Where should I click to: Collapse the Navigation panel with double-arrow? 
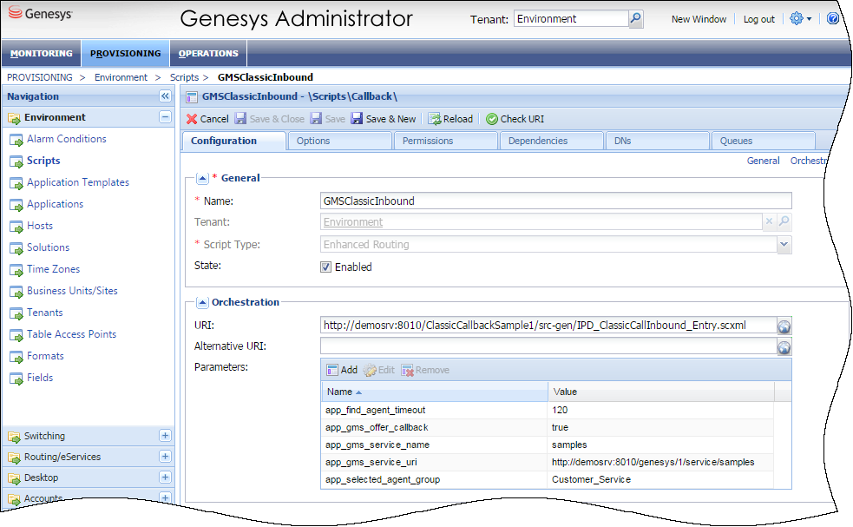pyautogui.click(x=165, y=96)
